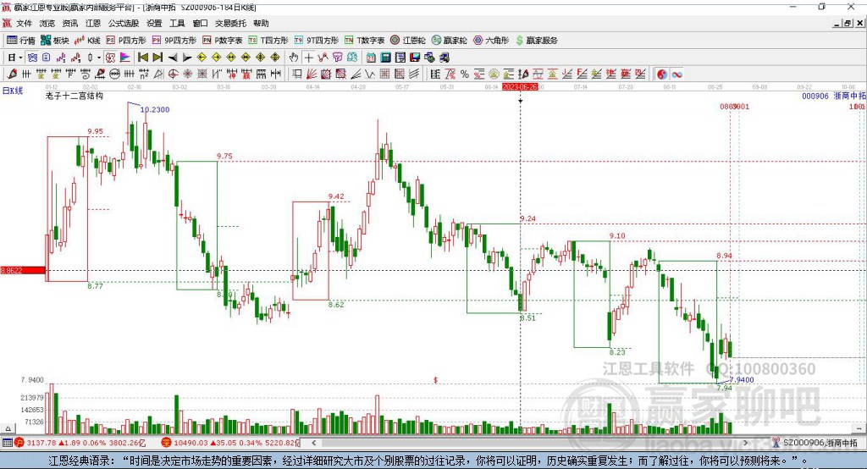The image size is (867, 469).
Task: Expand the up-arrow button at bottom left
Action: coord(8,428)
